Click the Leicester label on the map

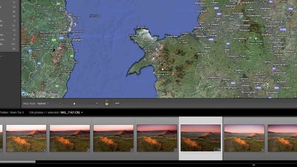coord(281,82)
